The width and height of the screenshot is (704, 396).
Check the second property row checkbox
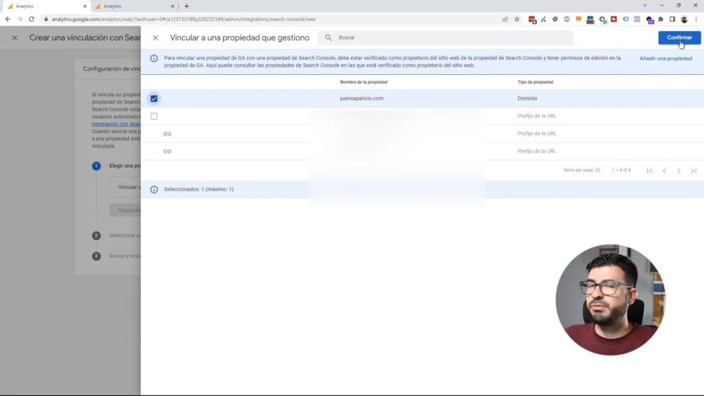click(x=154, y=116)
